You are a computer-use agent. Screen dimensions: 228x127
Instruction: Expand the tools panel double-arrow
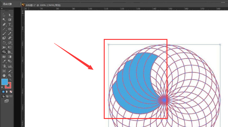2,9
